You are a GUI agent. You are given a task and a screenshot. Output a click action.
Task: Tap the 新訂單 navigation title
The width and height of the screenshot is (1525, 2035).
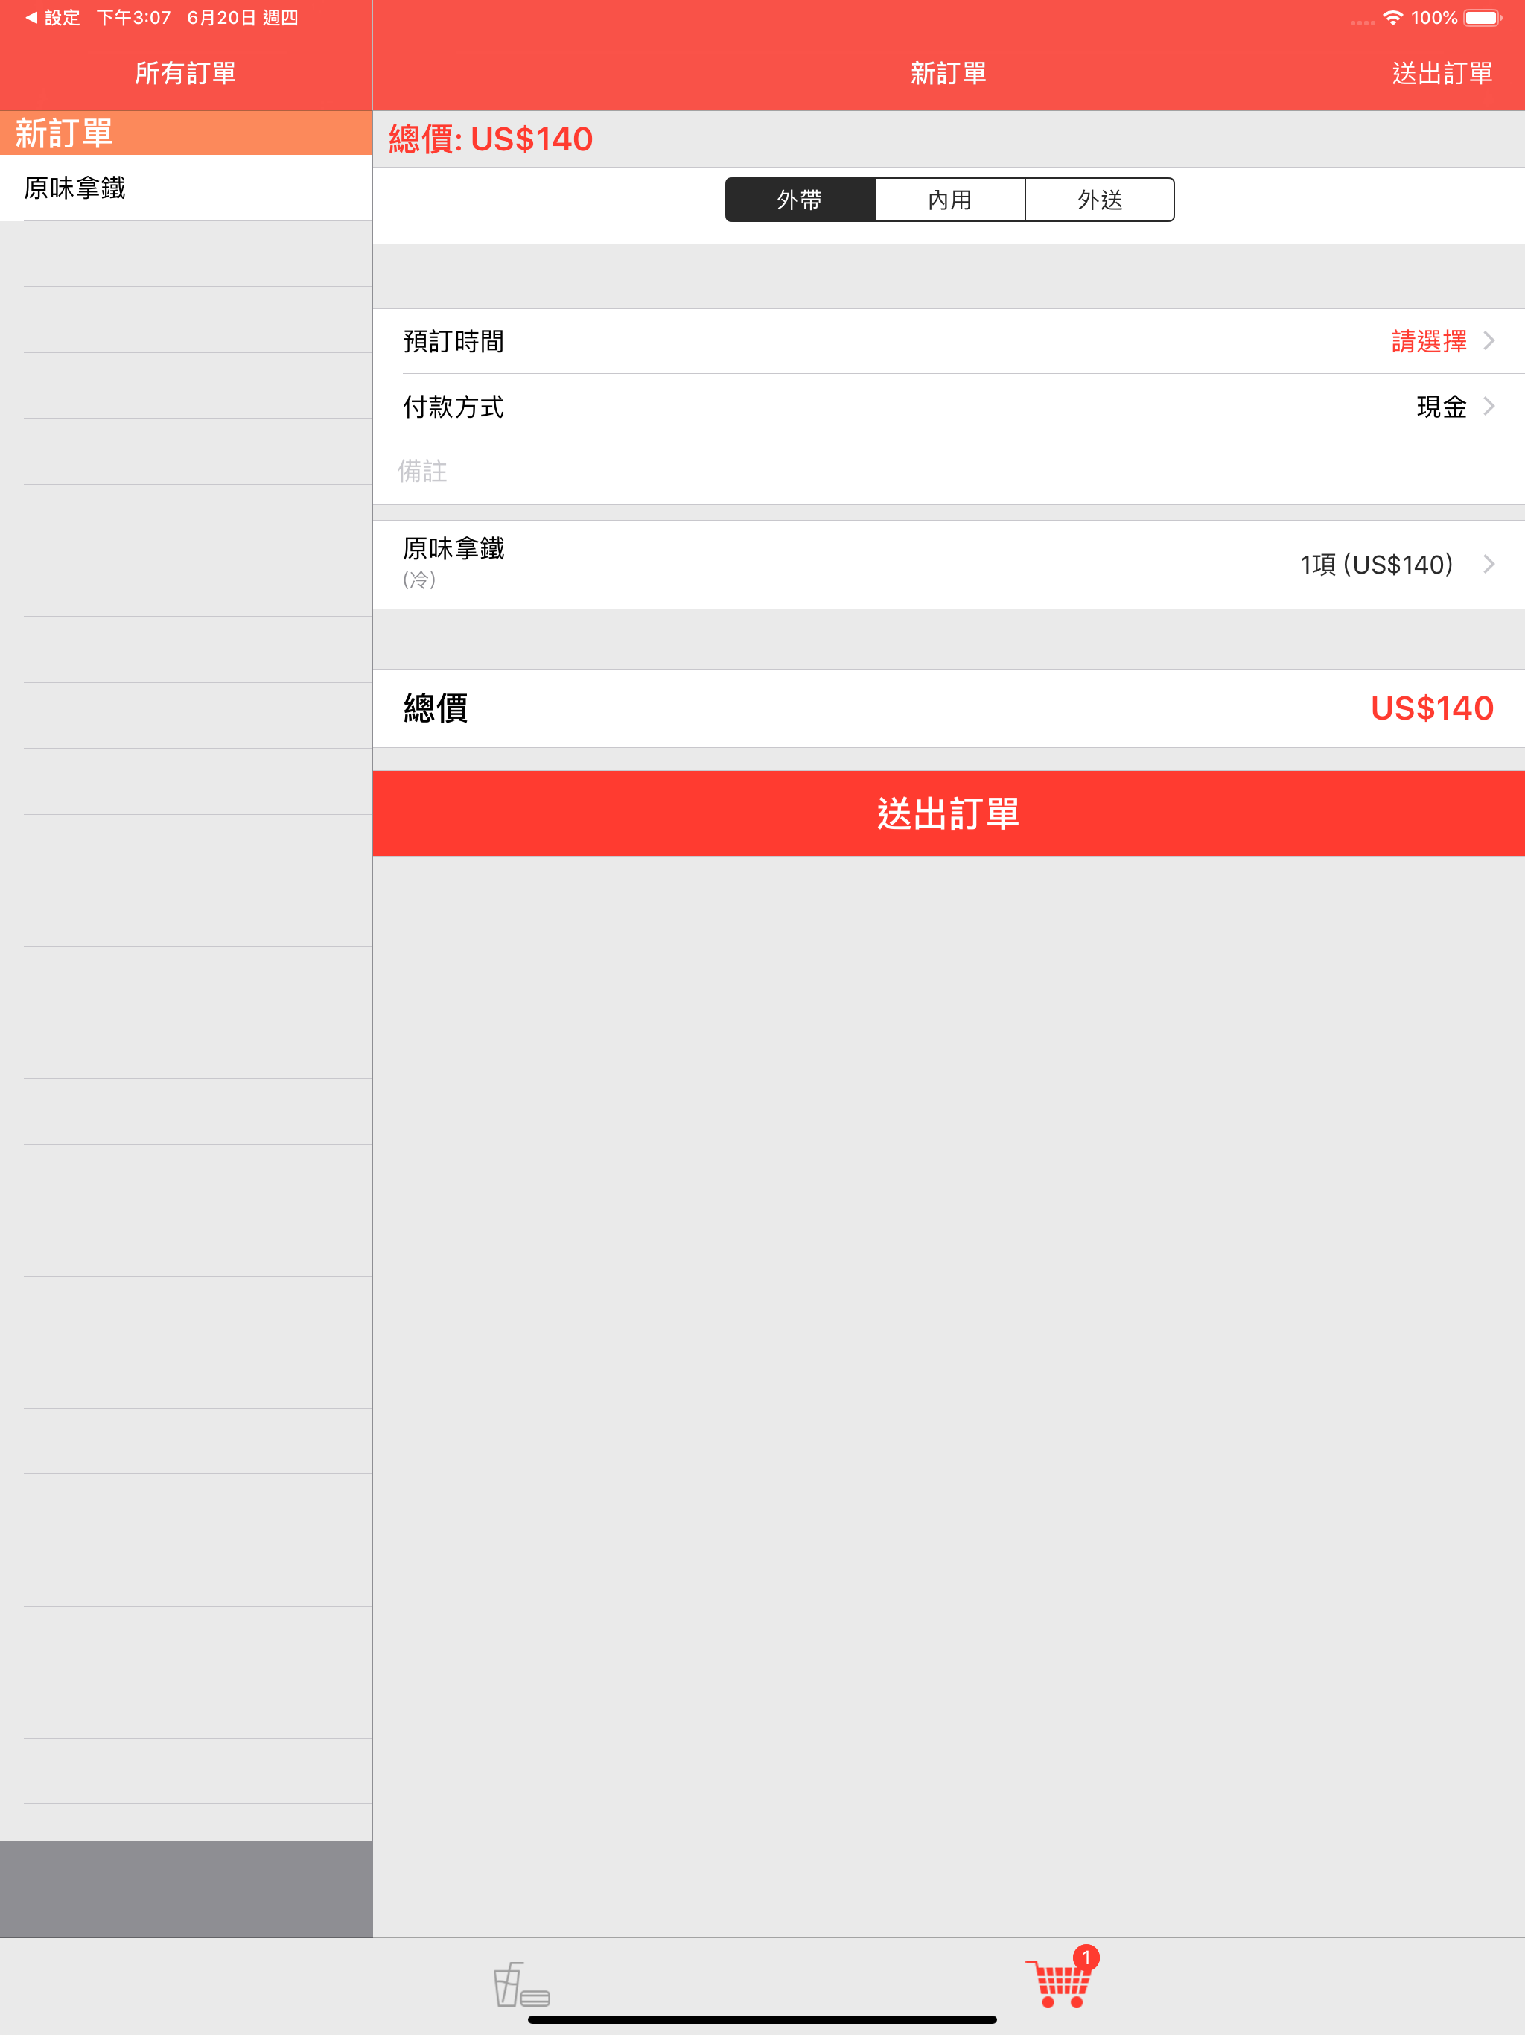click(949, 74)
